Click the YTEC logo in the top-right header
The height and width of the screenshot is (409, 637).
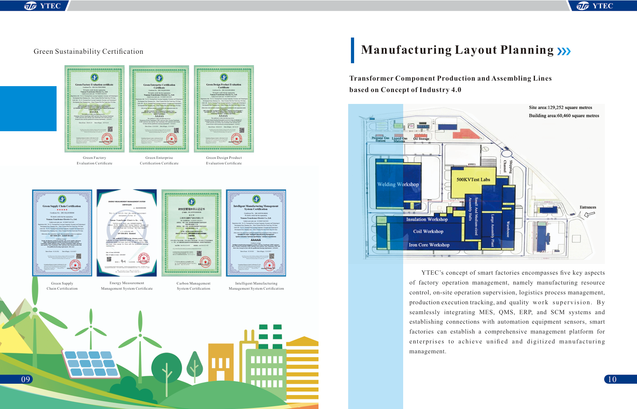point(595,6)
